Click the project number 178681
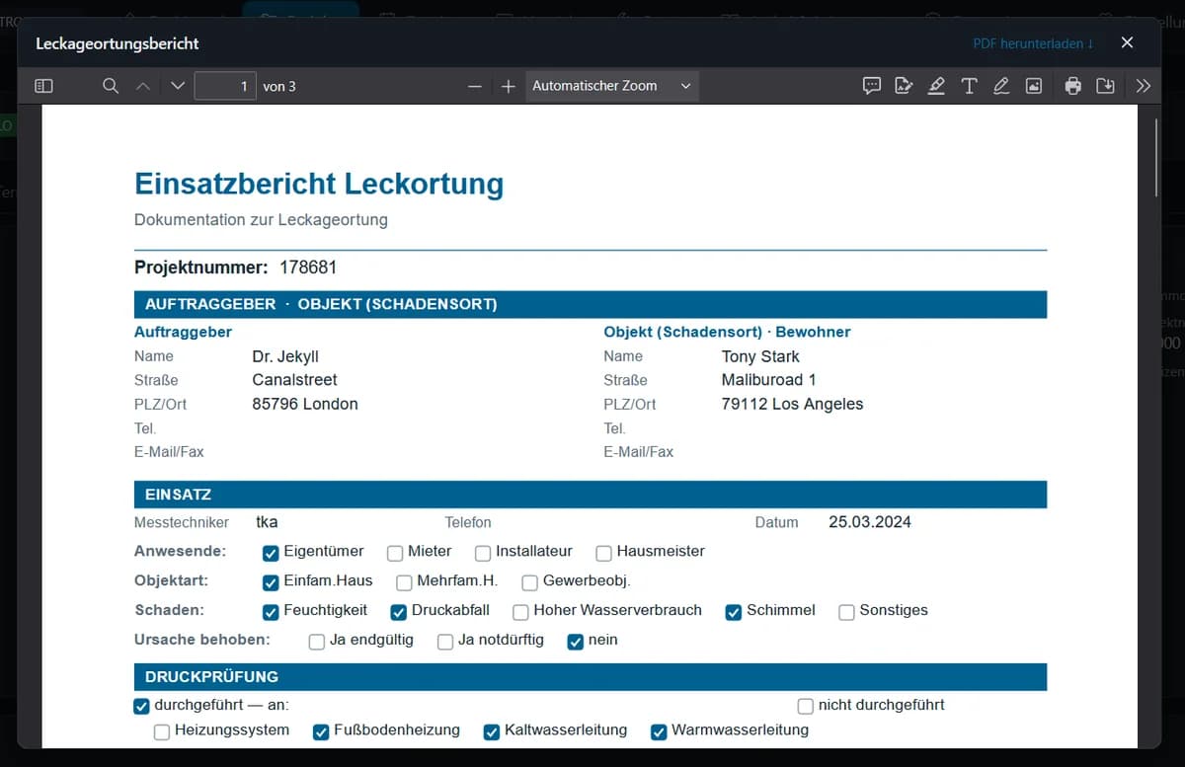The height and width of the screenshot is (767, 1185). pos(308,268)
